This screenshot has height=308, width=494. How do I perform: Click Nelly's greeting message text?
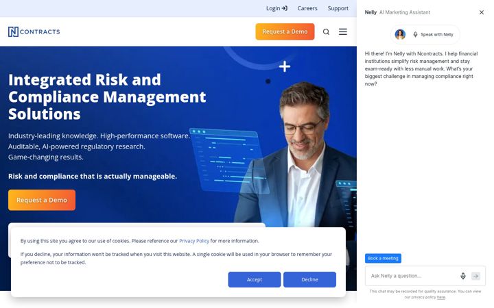421,68
